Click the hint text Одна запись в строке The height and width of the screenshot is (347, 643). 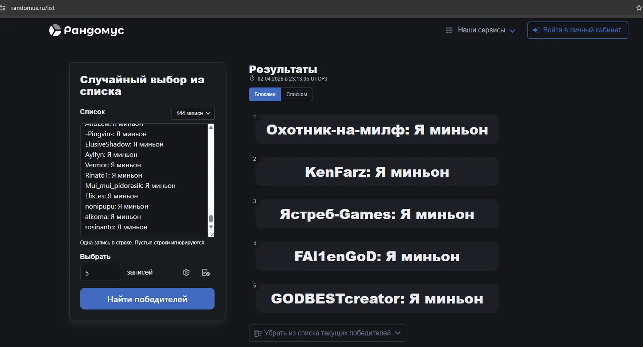(143, 243)
